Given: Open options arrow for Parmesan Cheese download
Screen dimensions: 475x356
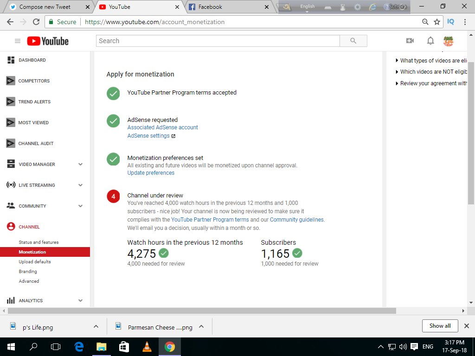Looking at the screenshot, I should coord(201,326).
